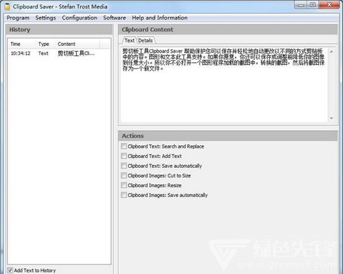The height and width of the screenshot is (274, 343).
Task: Open Help and Information menu
Action: [x=160, y=17]
